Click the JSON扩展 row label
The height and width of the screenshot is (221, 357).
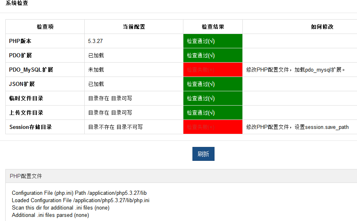[22, 84]
